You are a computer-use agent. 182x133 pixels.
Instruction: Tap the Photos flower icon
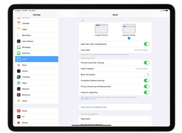[x=19, y=123]
